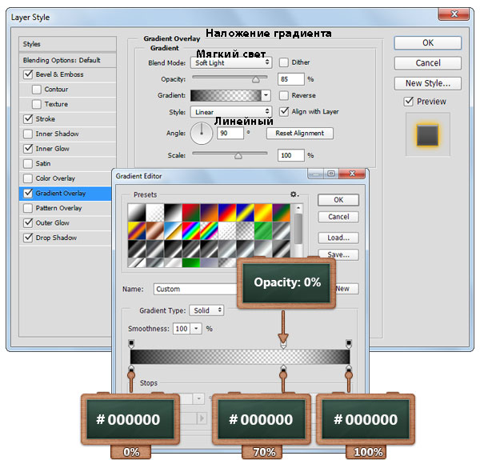480x460 pixels.
Task: Open the Blend Mode Soft Light dropdown
Action: coord(231,62)
